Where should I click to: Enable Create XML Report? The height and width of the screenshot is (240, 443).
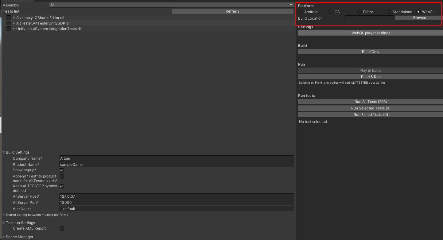(x=61, y=228)
